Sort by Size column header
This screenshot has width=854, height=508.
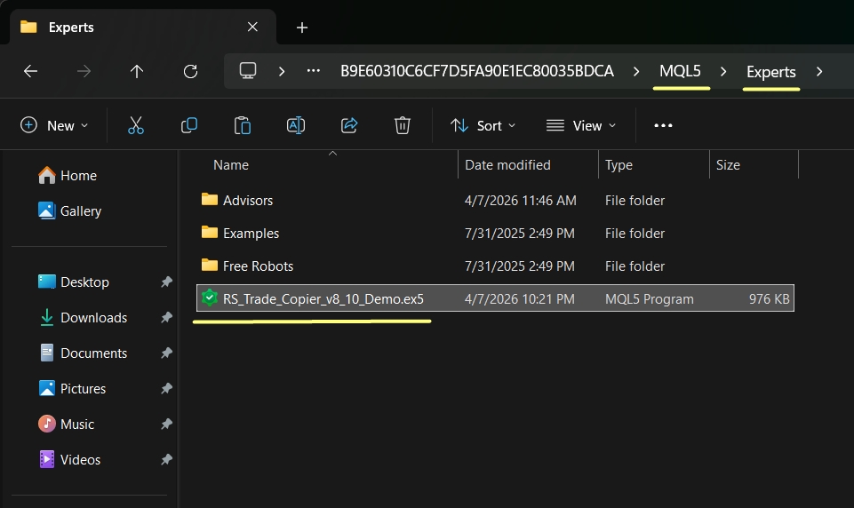click(728, 165)
